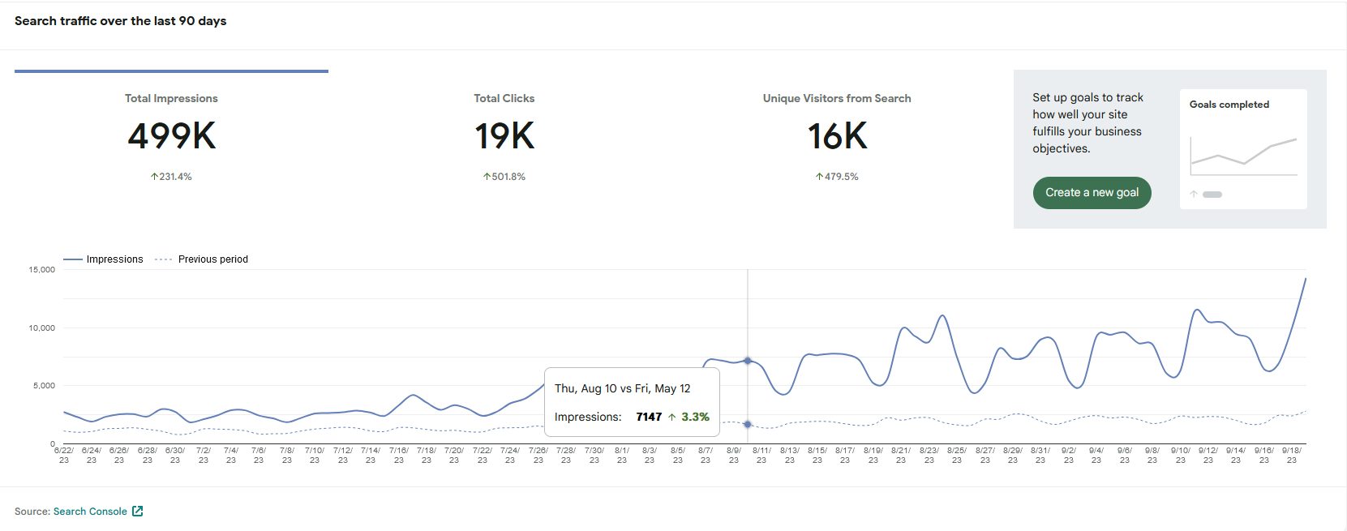Click the up arrow beside 501.8%

[x=487, y=176]
